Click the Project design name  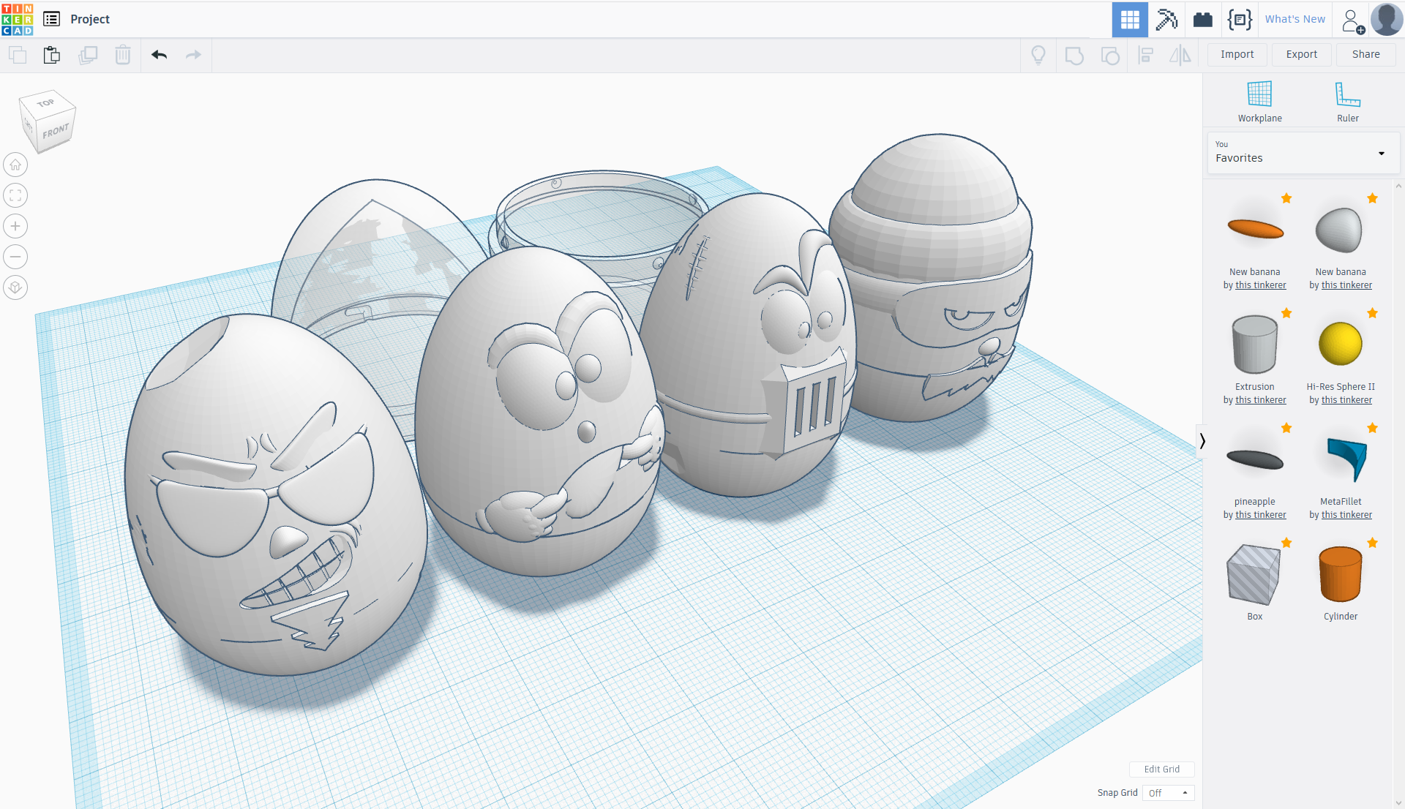pyautogui.click(x=90, y=20)
